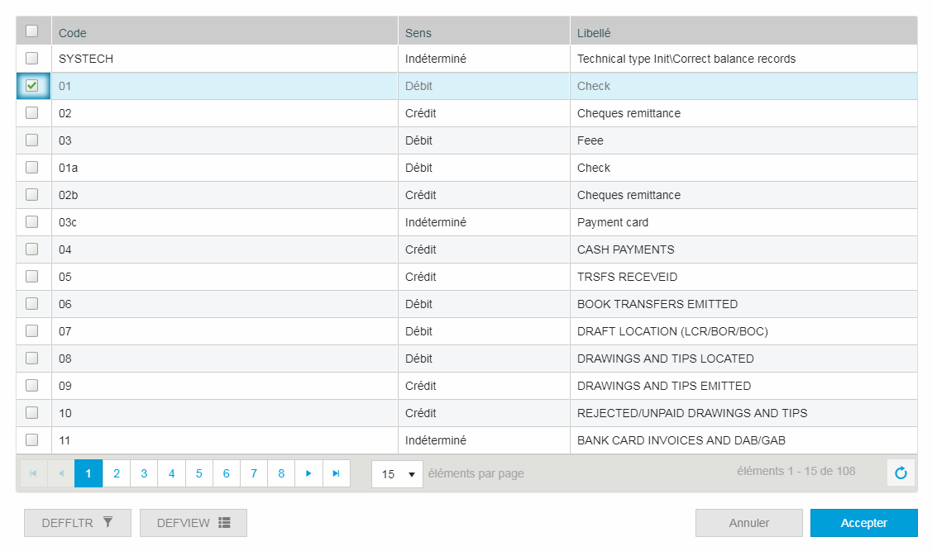The width and height of the screenshot is (932, 551).
Task: Go to the previous page arrow
Action: coord(60,473)
